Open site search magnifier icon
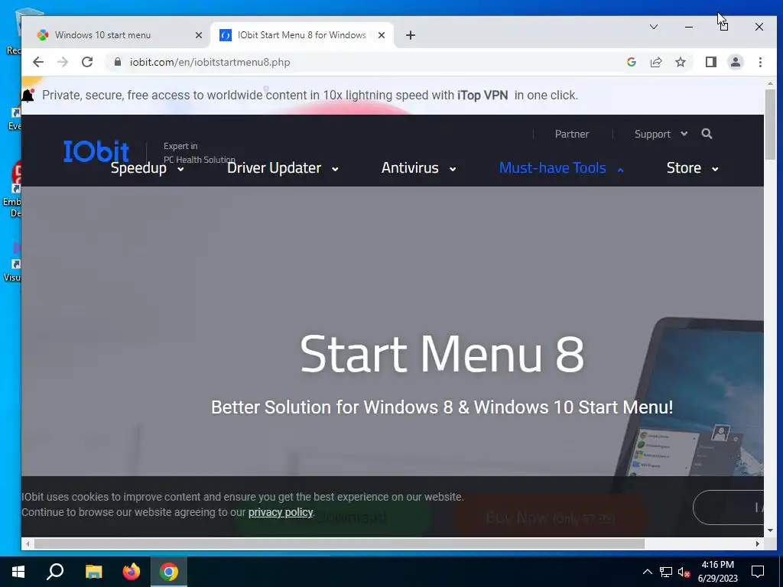 click(707, 134)
